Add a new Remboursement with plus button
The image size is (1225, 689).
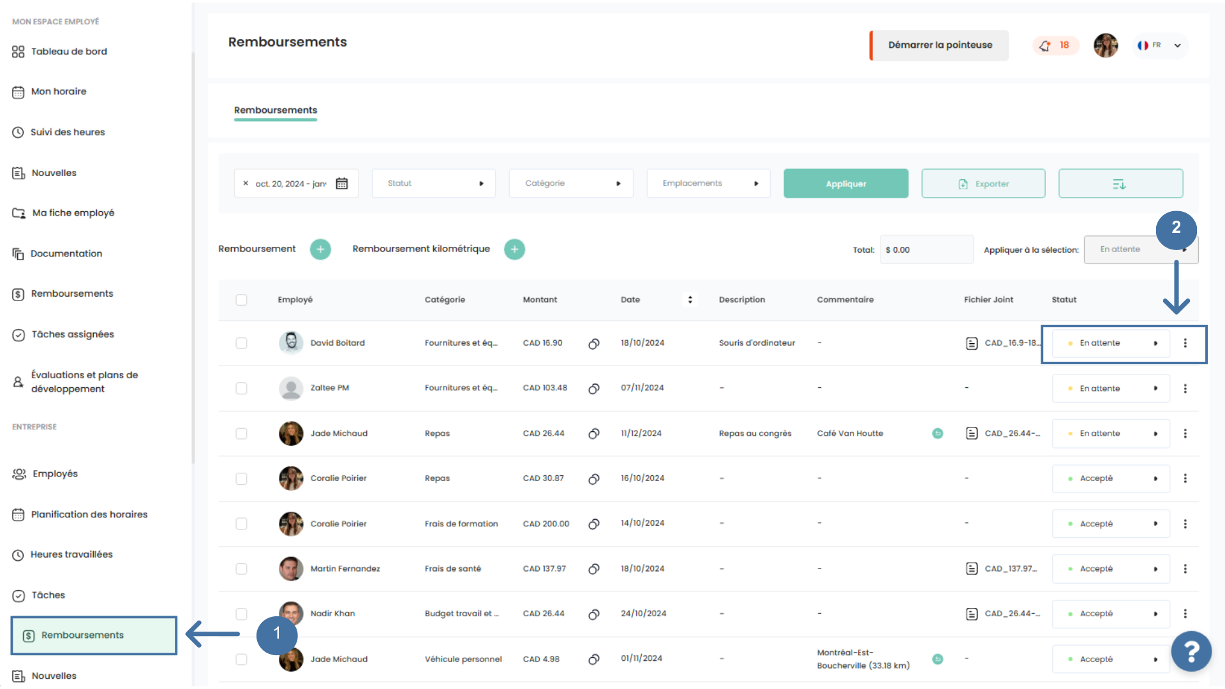point(320,249)
